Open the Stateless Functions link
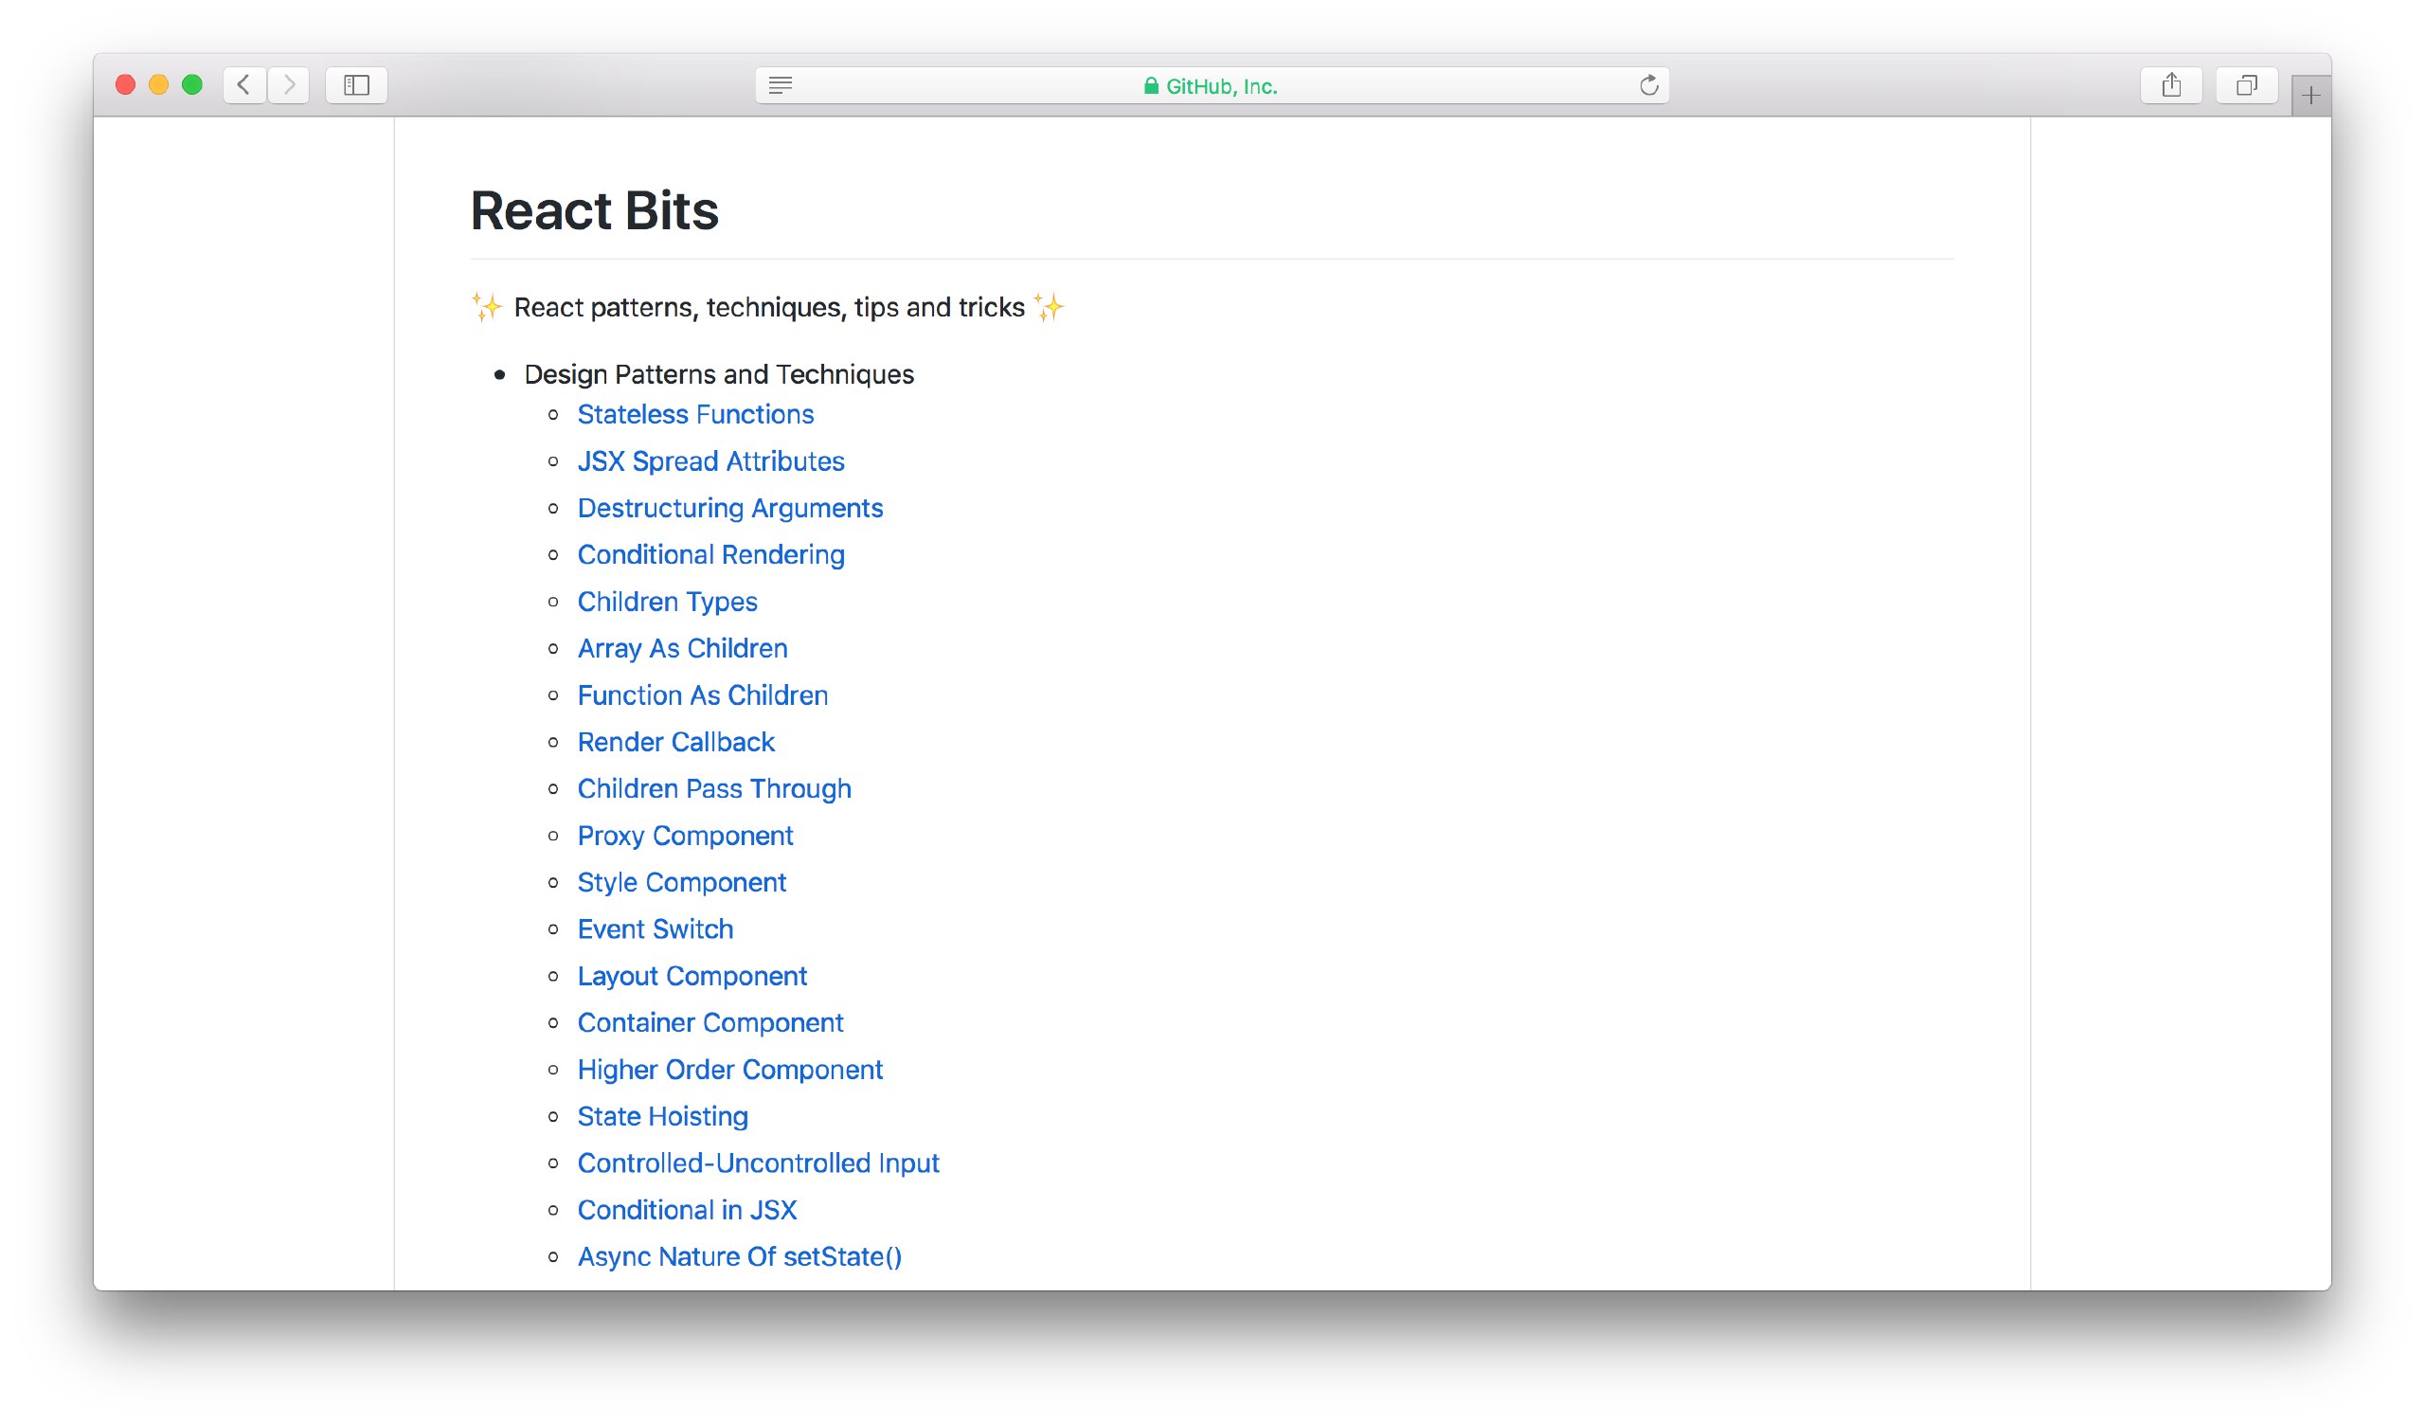Image resolution: width=2425 pixels, height=1424 pixels. pos(694,415)
